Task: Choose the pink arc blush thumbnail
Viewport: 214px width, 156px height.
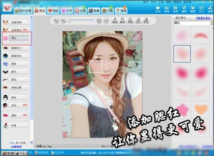Action: tap(201, 35)
